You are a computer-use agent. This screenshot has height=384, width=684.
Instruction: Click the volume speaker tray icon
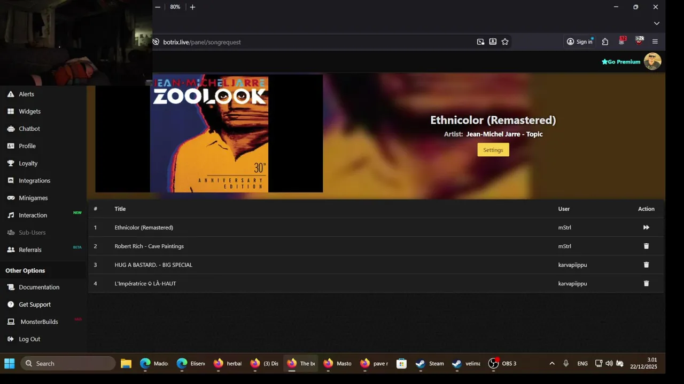pyautogui.click(x=609, y=363)
